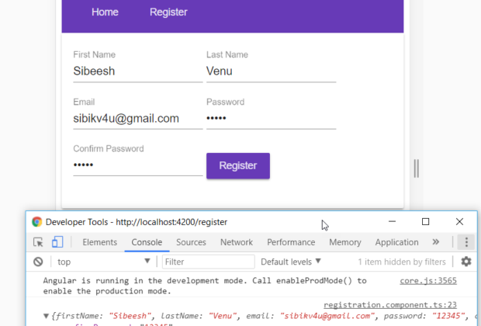This screenshot has width=481, height=326.
Task: Grab the vertical resize handle beside page
Action: pyautogui.click(x=417, y=168)
